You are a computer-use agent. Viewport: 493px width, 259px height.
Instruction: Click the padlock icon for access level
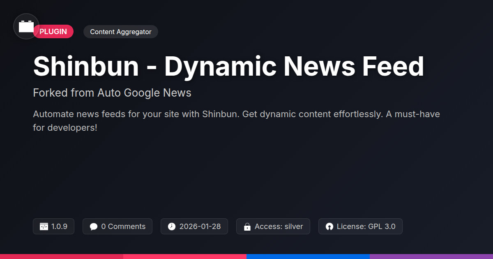point(247,227)
